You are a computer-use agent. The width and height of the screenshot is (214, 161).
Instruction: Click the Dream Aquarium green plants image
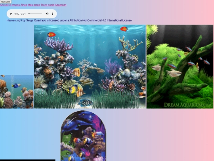(x=180, y=66)
